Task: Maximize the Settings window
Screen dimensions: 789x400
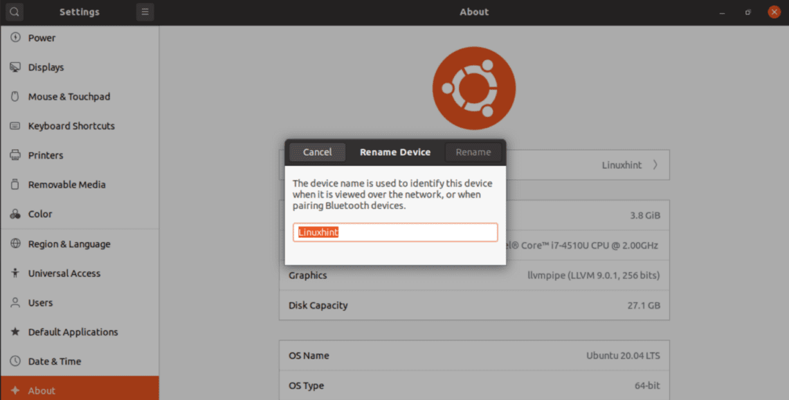Action: (x=748, y=12)
